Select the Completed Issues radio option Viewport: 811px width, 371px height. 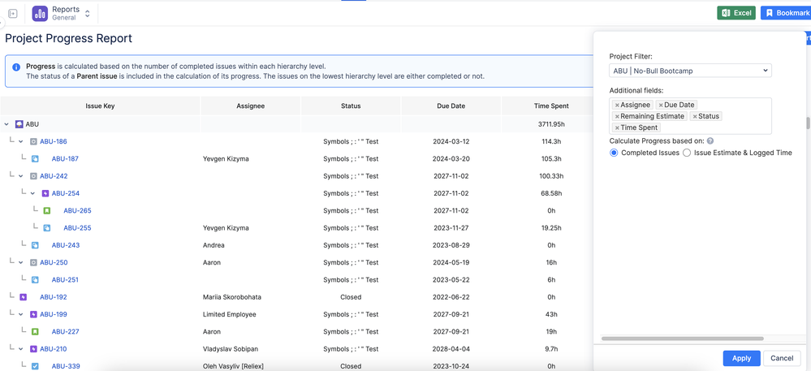614,153
